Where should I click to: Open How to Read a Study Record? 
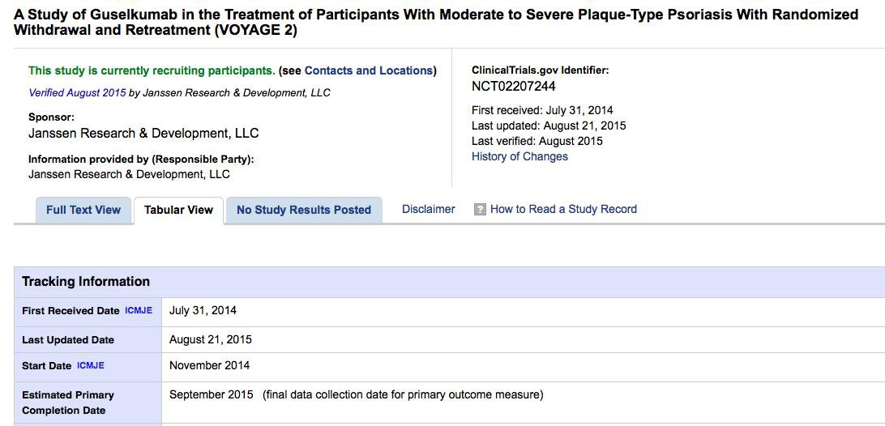[x=563, y=209]
